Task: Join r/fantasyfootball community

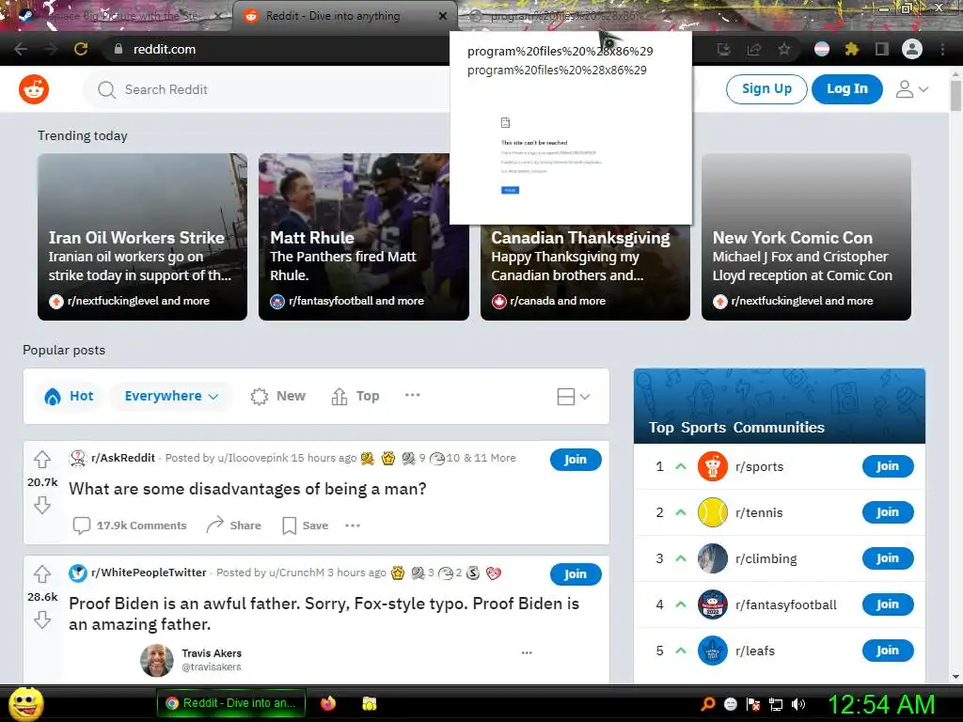Action: click(x=888, y=604)
